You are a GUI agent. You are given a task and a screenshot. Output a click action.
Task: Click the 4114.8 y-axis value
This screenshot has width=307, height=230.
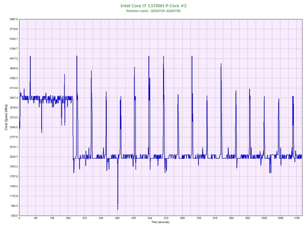click(14, 88)
